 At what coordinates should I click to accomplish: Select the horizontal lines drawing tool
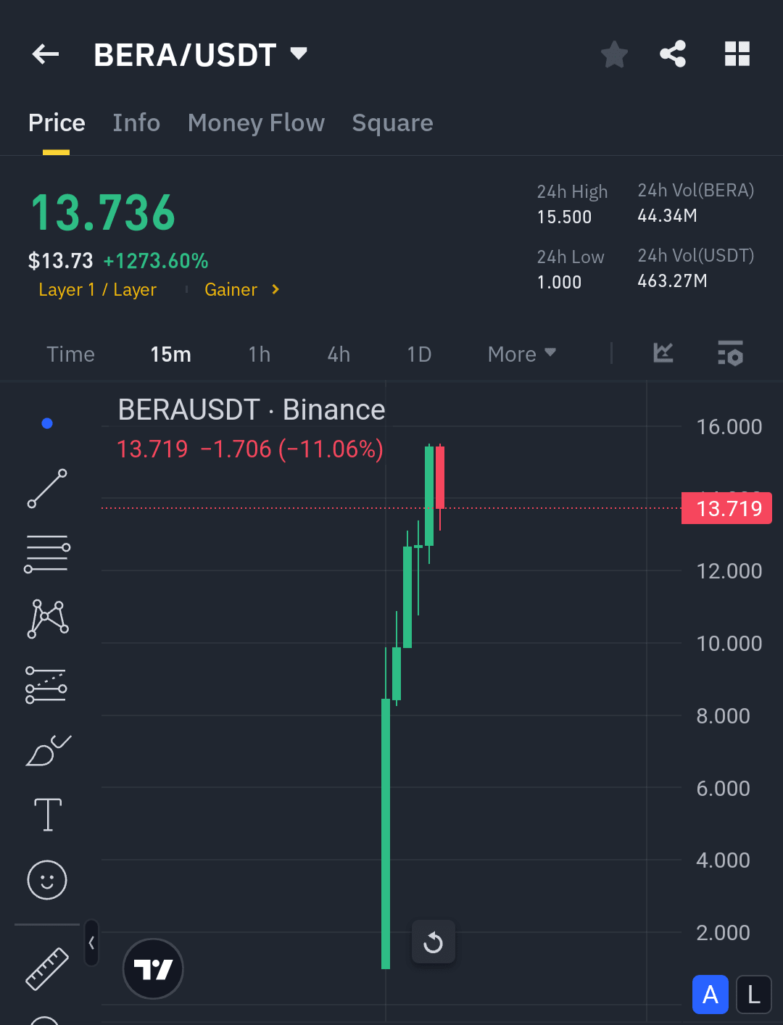pyautogui.click(x=47, y=554)
